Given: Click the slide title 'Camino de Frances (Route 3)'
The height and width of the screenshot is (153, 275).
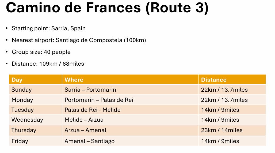Looking at the screenshot, I should click(107, 8).
